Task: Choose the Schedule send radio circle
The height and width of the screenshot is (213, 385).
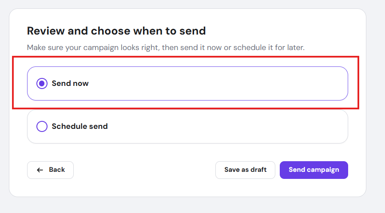Action: (42, 127)
